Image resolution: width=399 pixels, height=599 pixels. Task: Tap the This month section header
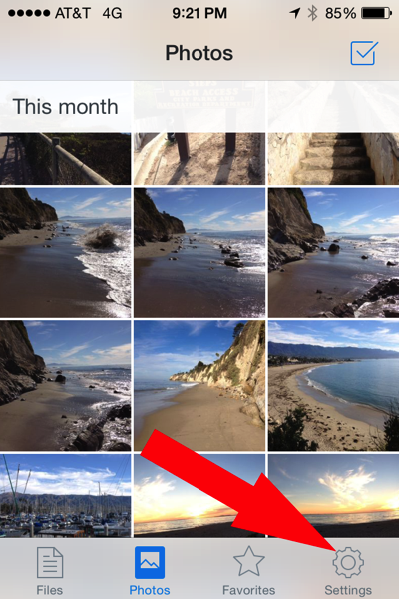click(x=65, y=106)
